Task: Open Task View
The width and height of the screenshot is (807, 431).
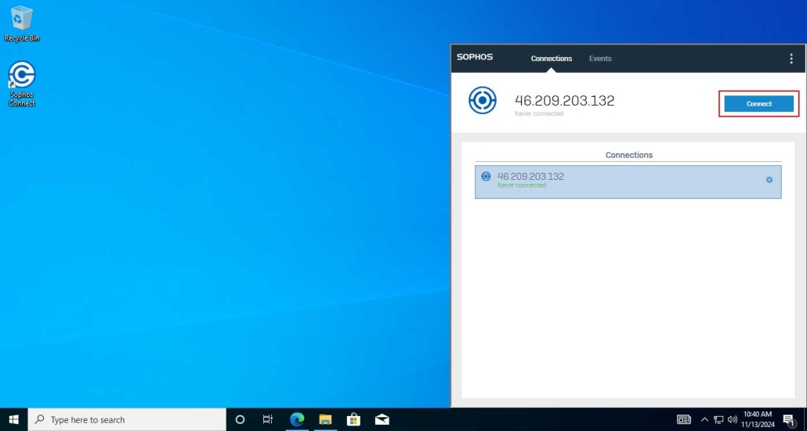Action: (x=268, y=420)
